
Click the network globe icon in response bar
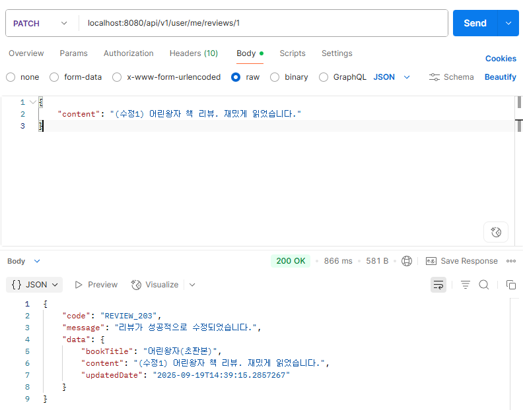[407, 261]
